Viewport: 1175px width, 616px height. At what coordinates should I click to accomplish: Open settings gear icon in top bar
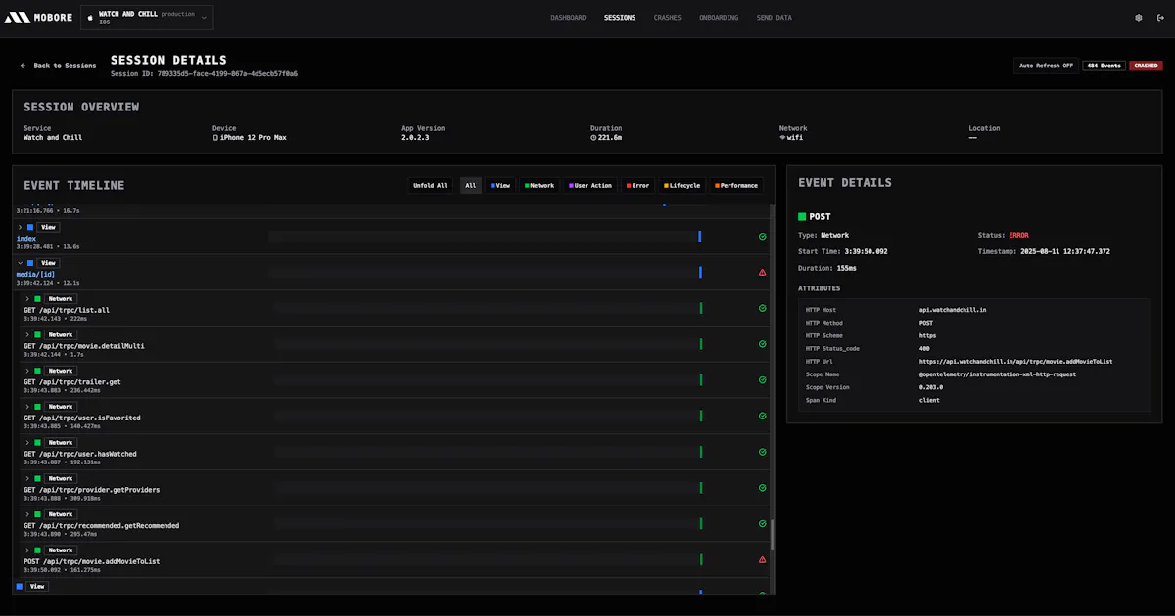(x=1138, y=18)
